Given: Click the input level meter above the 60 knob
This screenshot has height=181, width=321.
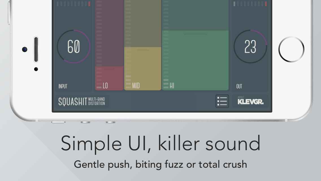Looking at the screenshot, I should [x=73, y=4].
